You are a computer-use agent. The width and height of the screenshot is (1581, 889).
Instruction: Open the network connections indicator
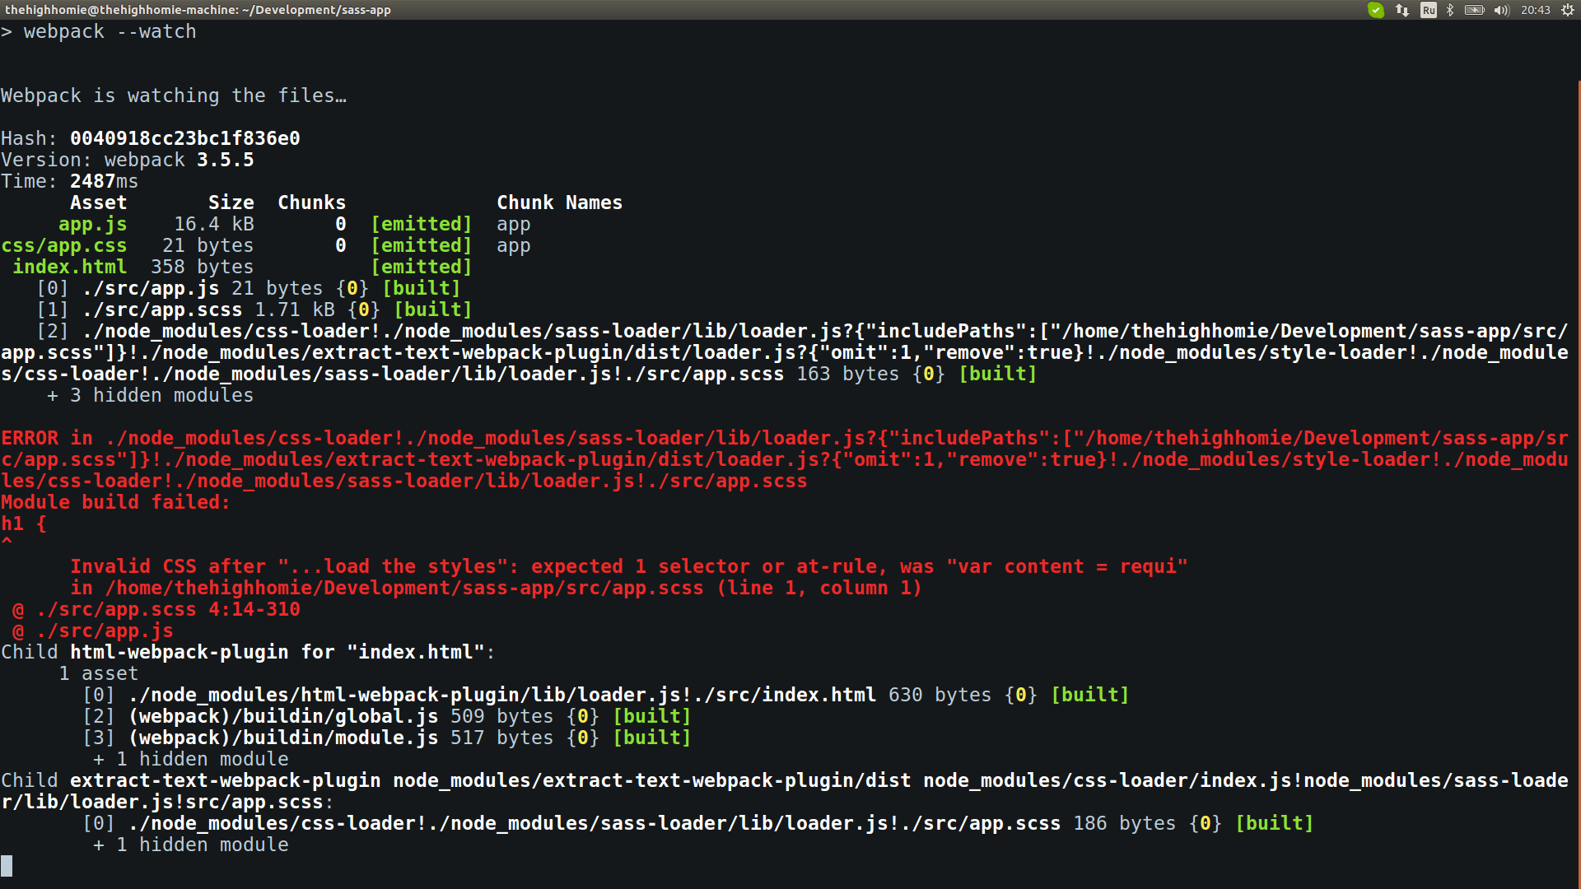point(1402,10)
